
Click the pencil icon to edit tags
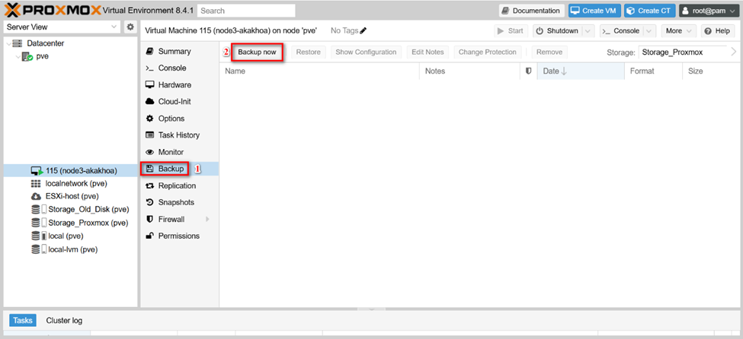[x=363, y=31]
